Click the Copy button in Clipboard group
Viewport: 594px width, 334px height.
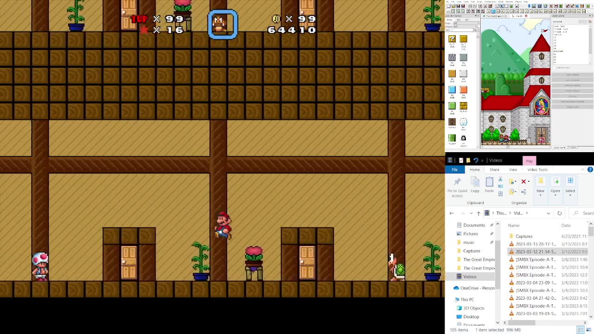coord(475,185)
